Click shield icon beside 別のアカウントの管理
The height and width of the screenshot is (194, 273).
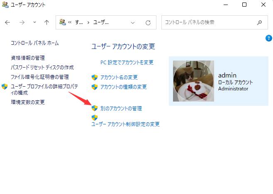[95, 108]
